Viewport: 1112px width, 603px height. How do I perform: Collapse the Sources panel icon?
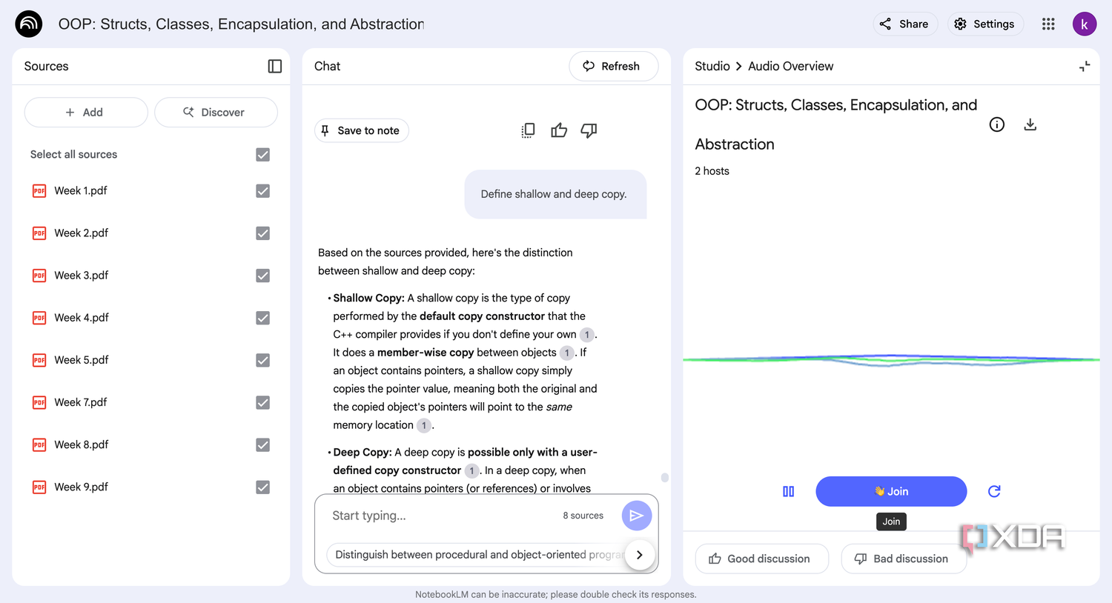275,66
